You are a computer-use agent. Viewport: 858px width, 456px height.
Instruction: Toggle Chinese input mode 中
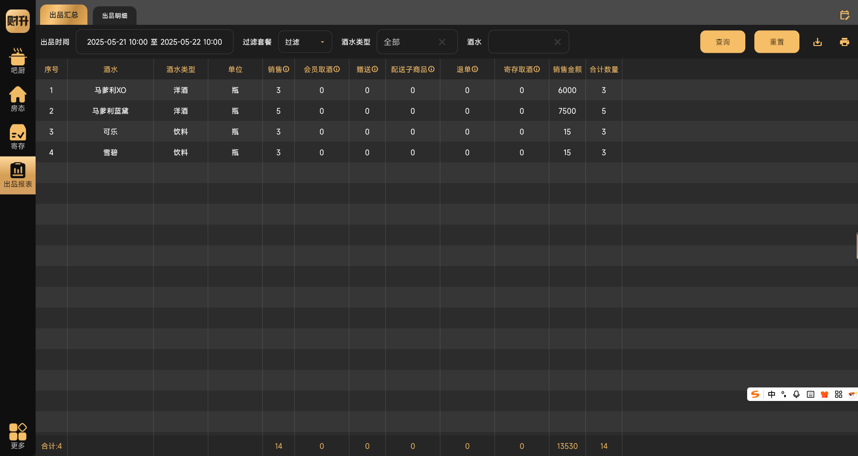(x=771, y=394)
